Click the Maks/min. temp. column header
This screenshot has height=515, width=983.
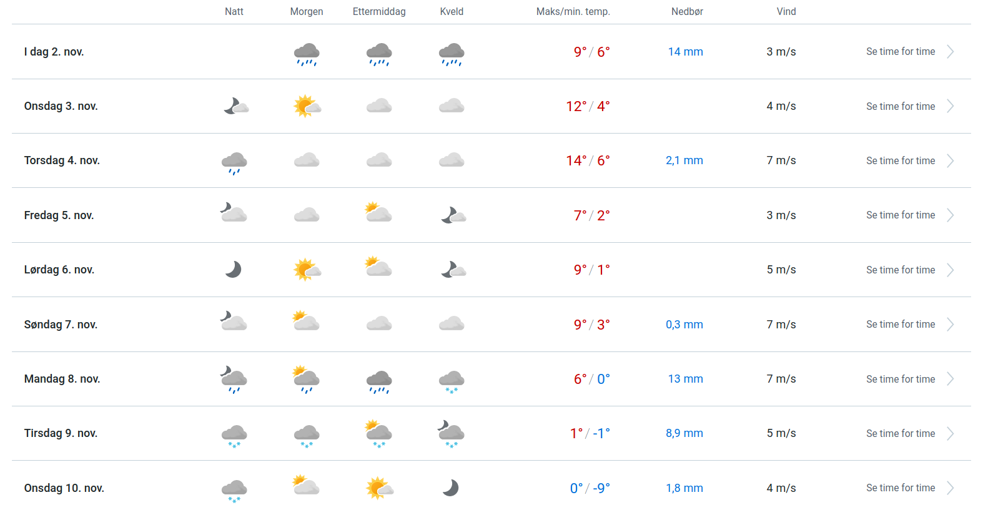573,12
